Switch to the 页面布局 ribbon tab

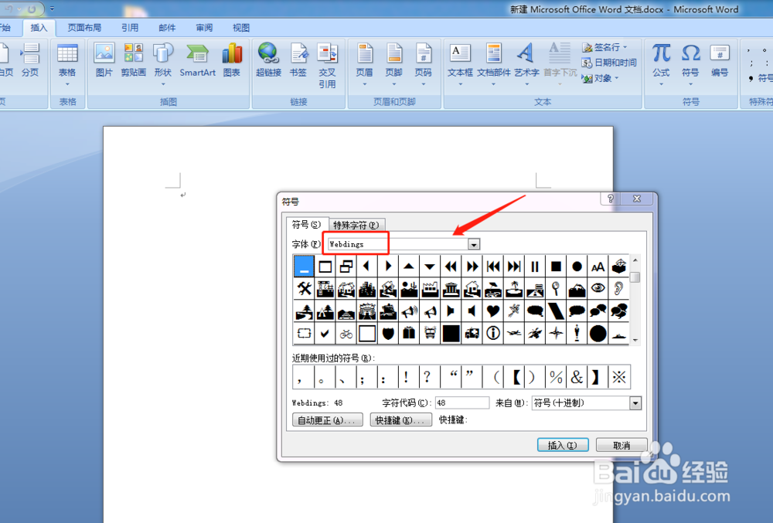84,28
